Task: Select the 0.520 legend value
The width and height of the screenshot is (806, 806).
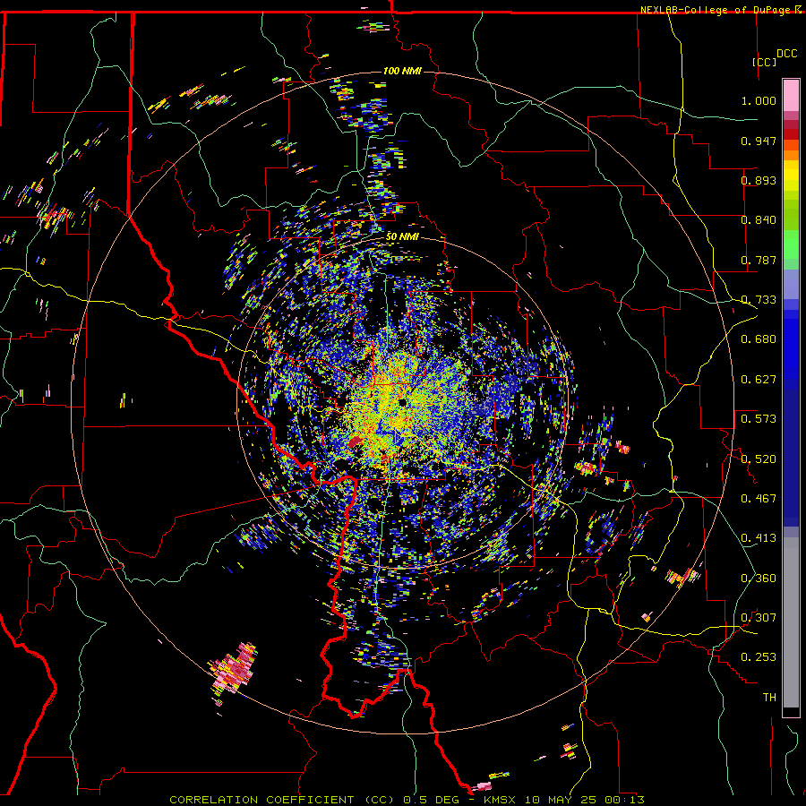Action: (x=759, y=459)
